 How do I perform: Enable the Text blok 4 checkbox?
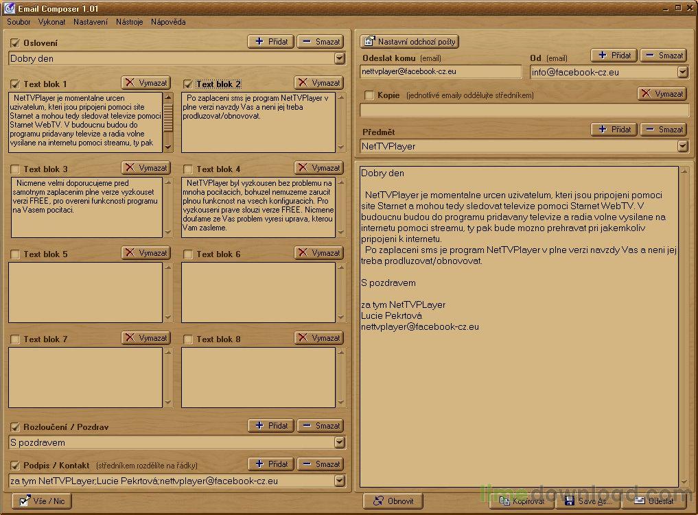[188, 169]
